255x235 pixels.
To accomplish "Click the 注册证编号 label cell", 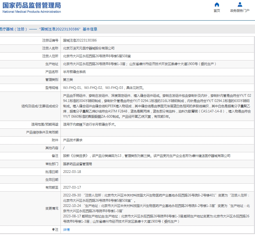I will coord(50,40).
